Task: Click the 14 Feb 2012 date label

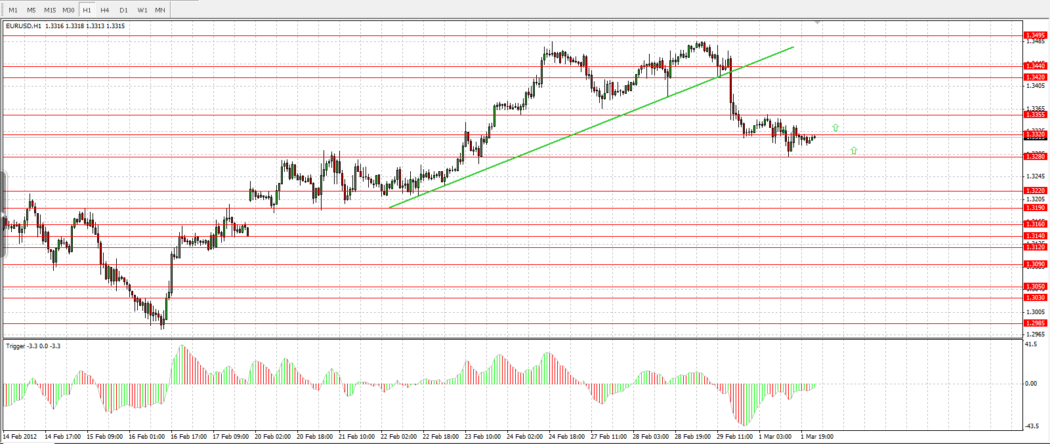Action: [x=20, y=437]
